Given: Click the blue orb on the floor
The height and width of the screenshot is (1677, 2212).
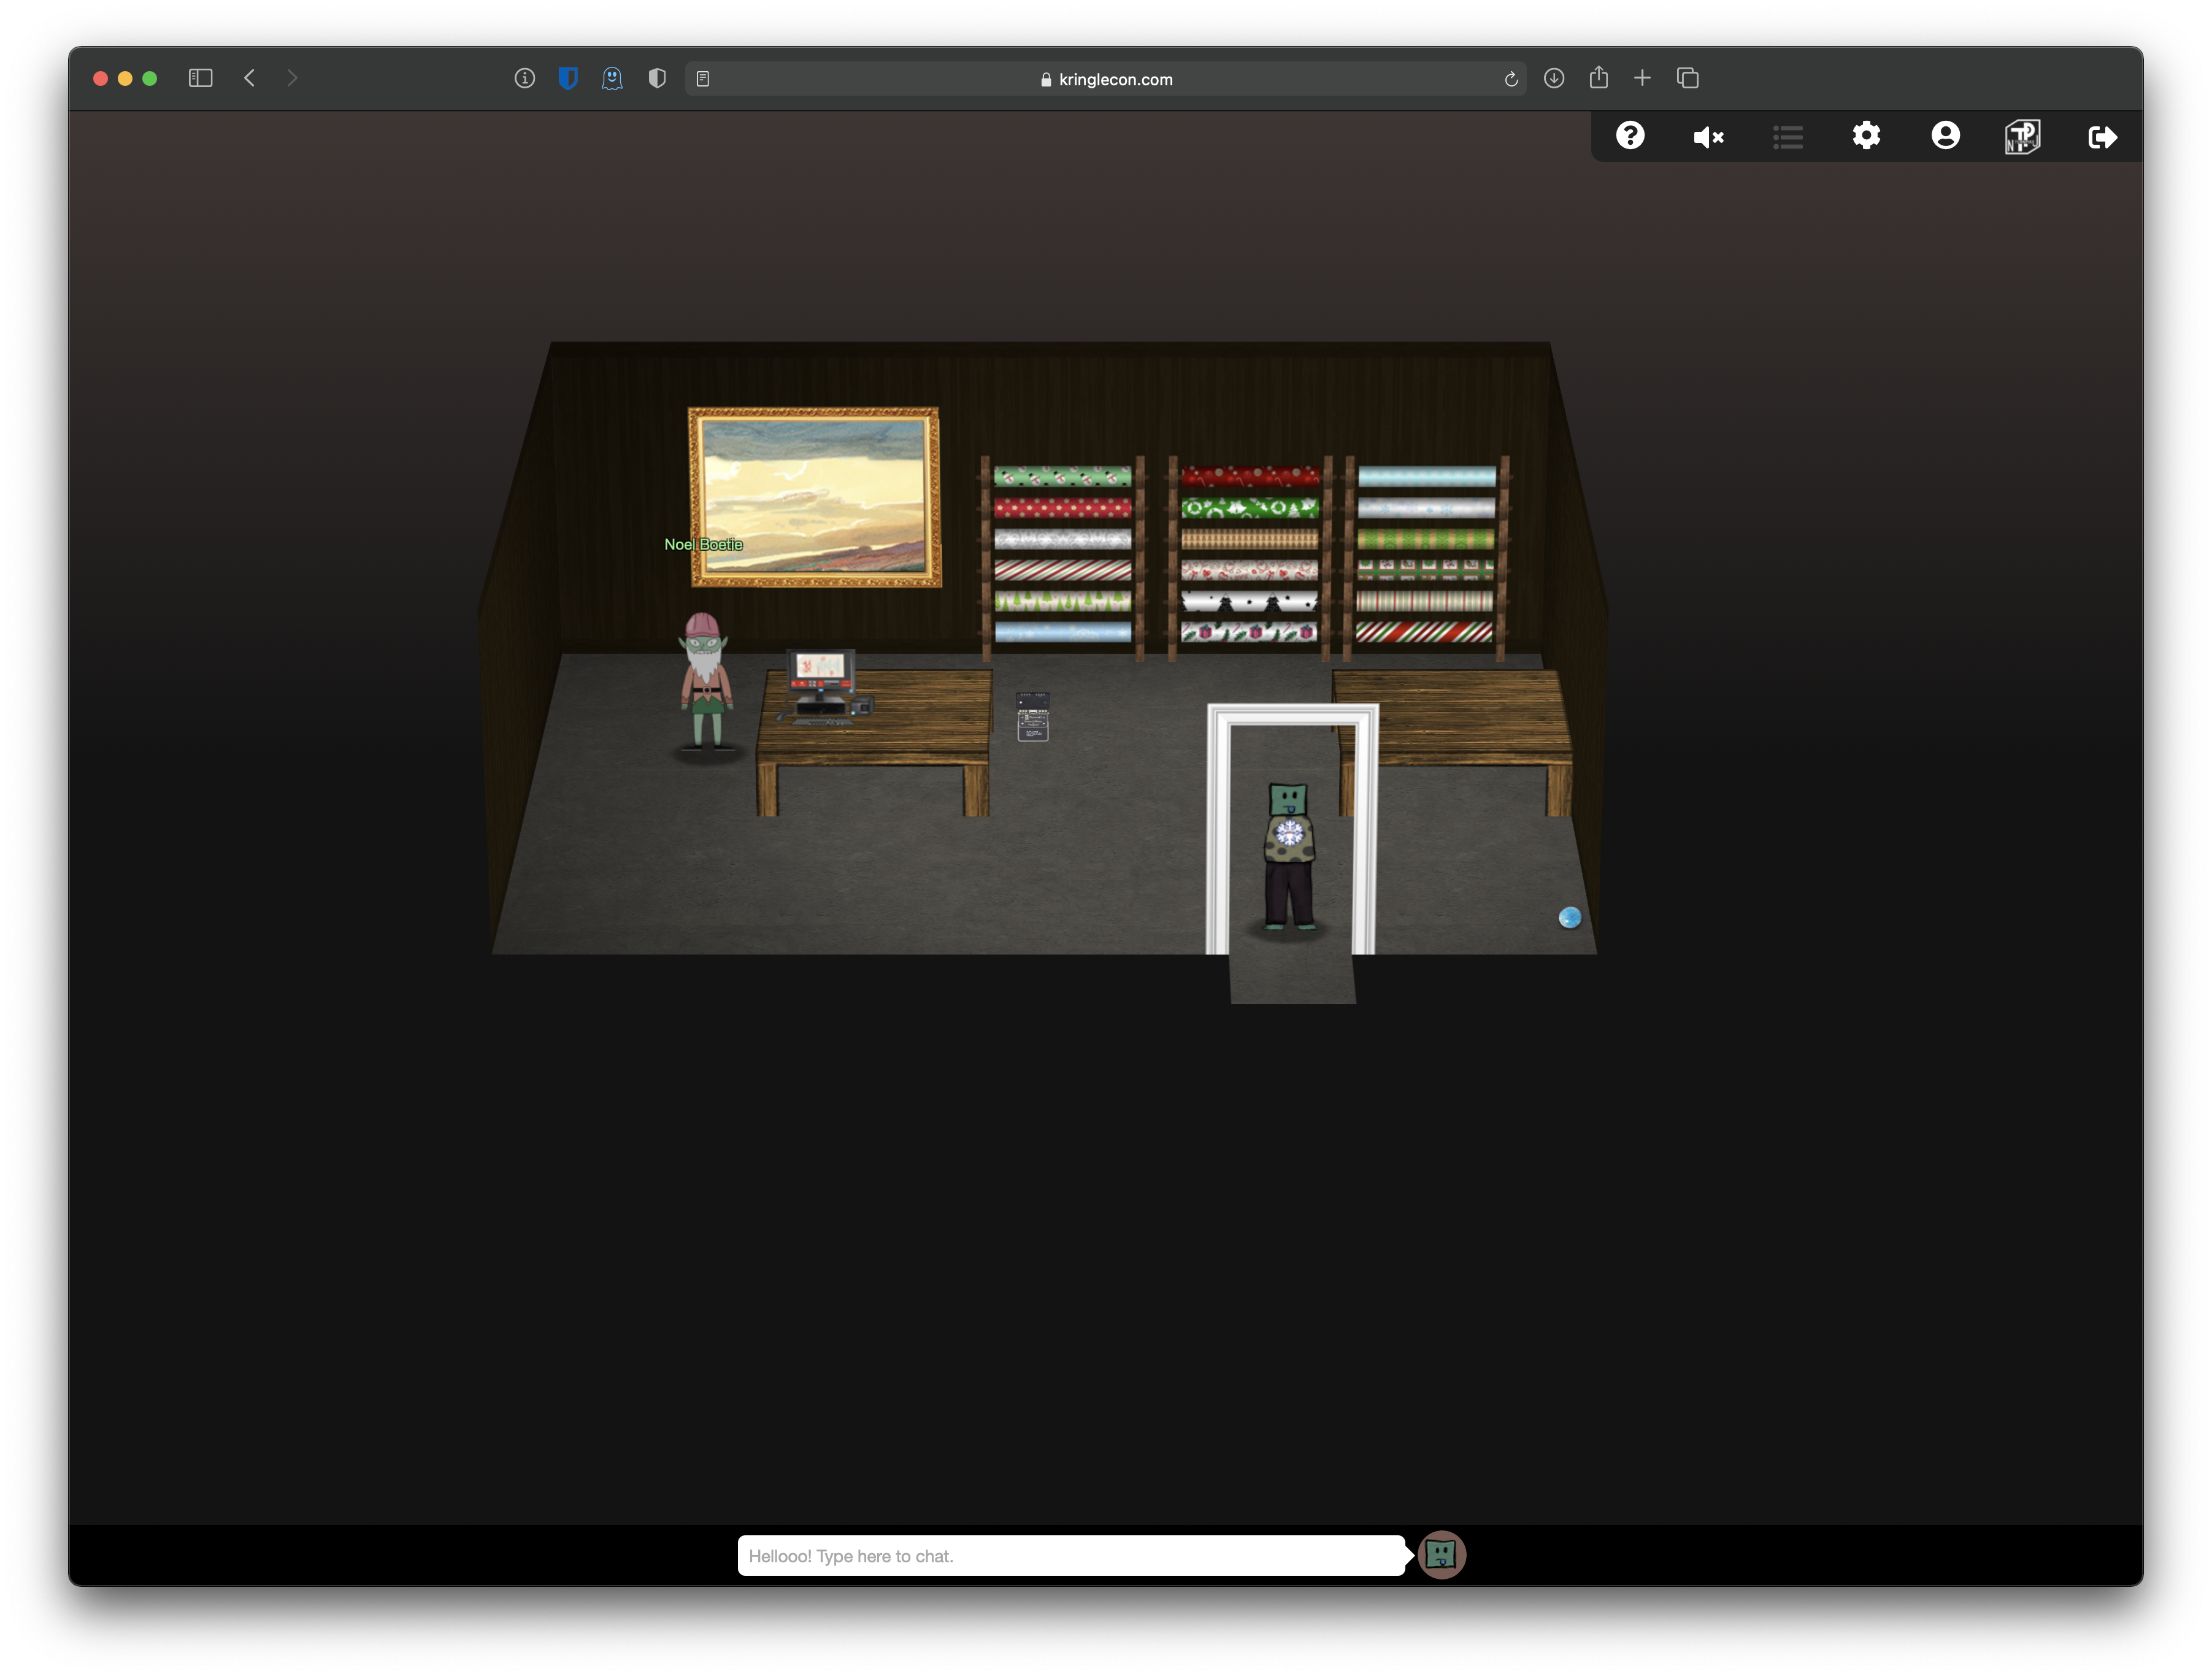Looking at the screenshot, I should pos(1570,917).
